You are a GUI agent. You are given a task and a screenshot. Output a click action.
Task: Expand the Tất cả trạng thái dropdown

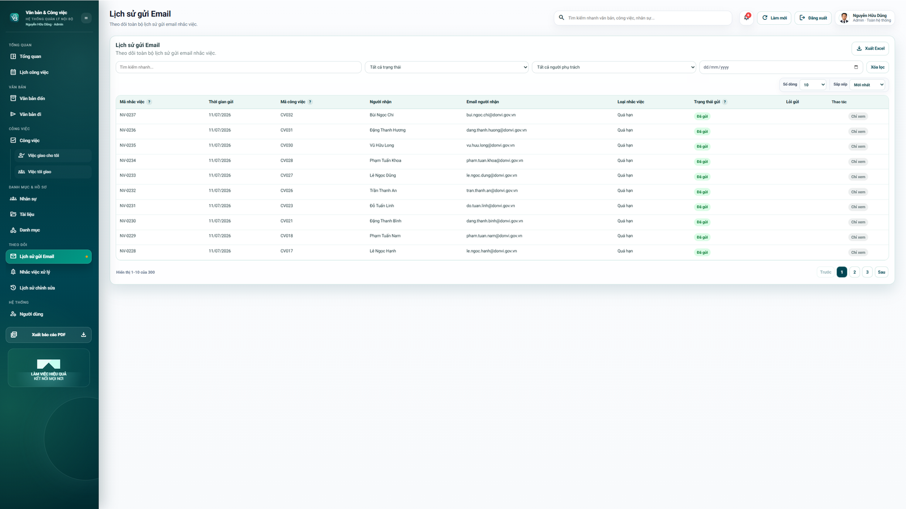coord(447,67)
